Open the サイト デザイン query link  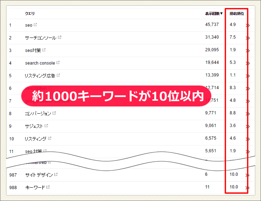tap(39, 175)
